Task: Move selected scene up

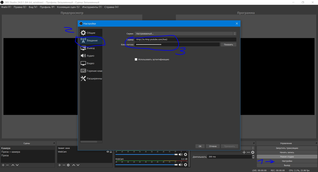Action: 13,165
